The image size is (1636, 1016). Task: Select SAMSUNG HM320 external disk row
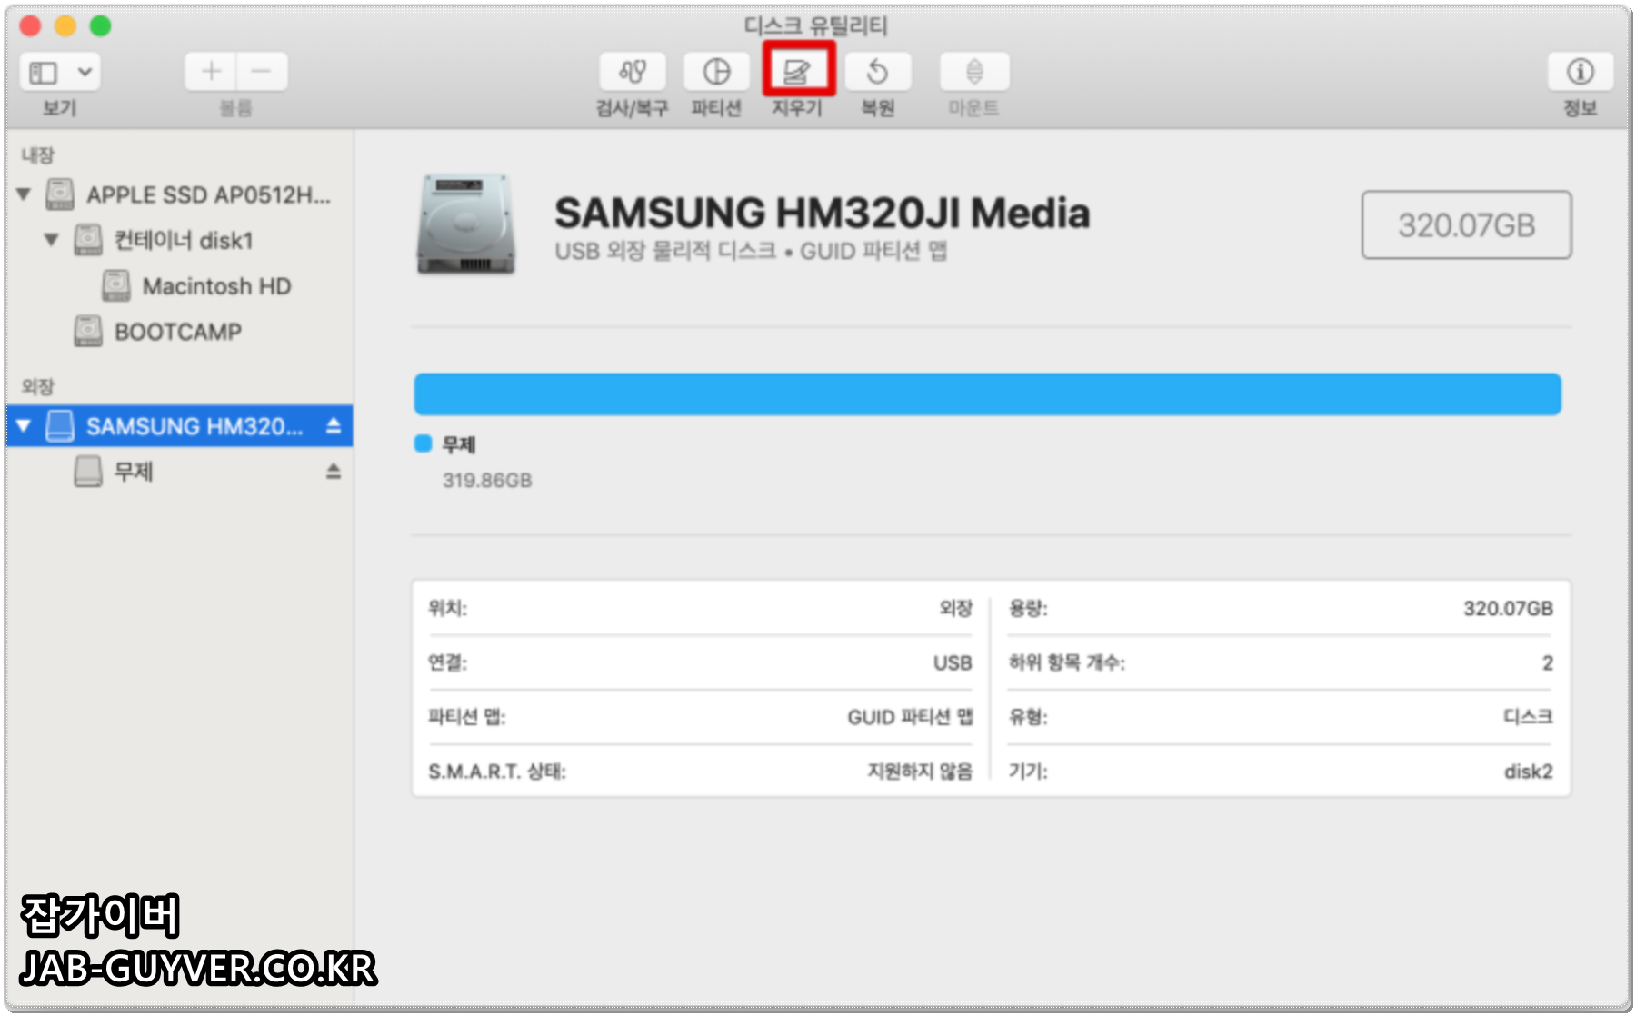point(179,425)
